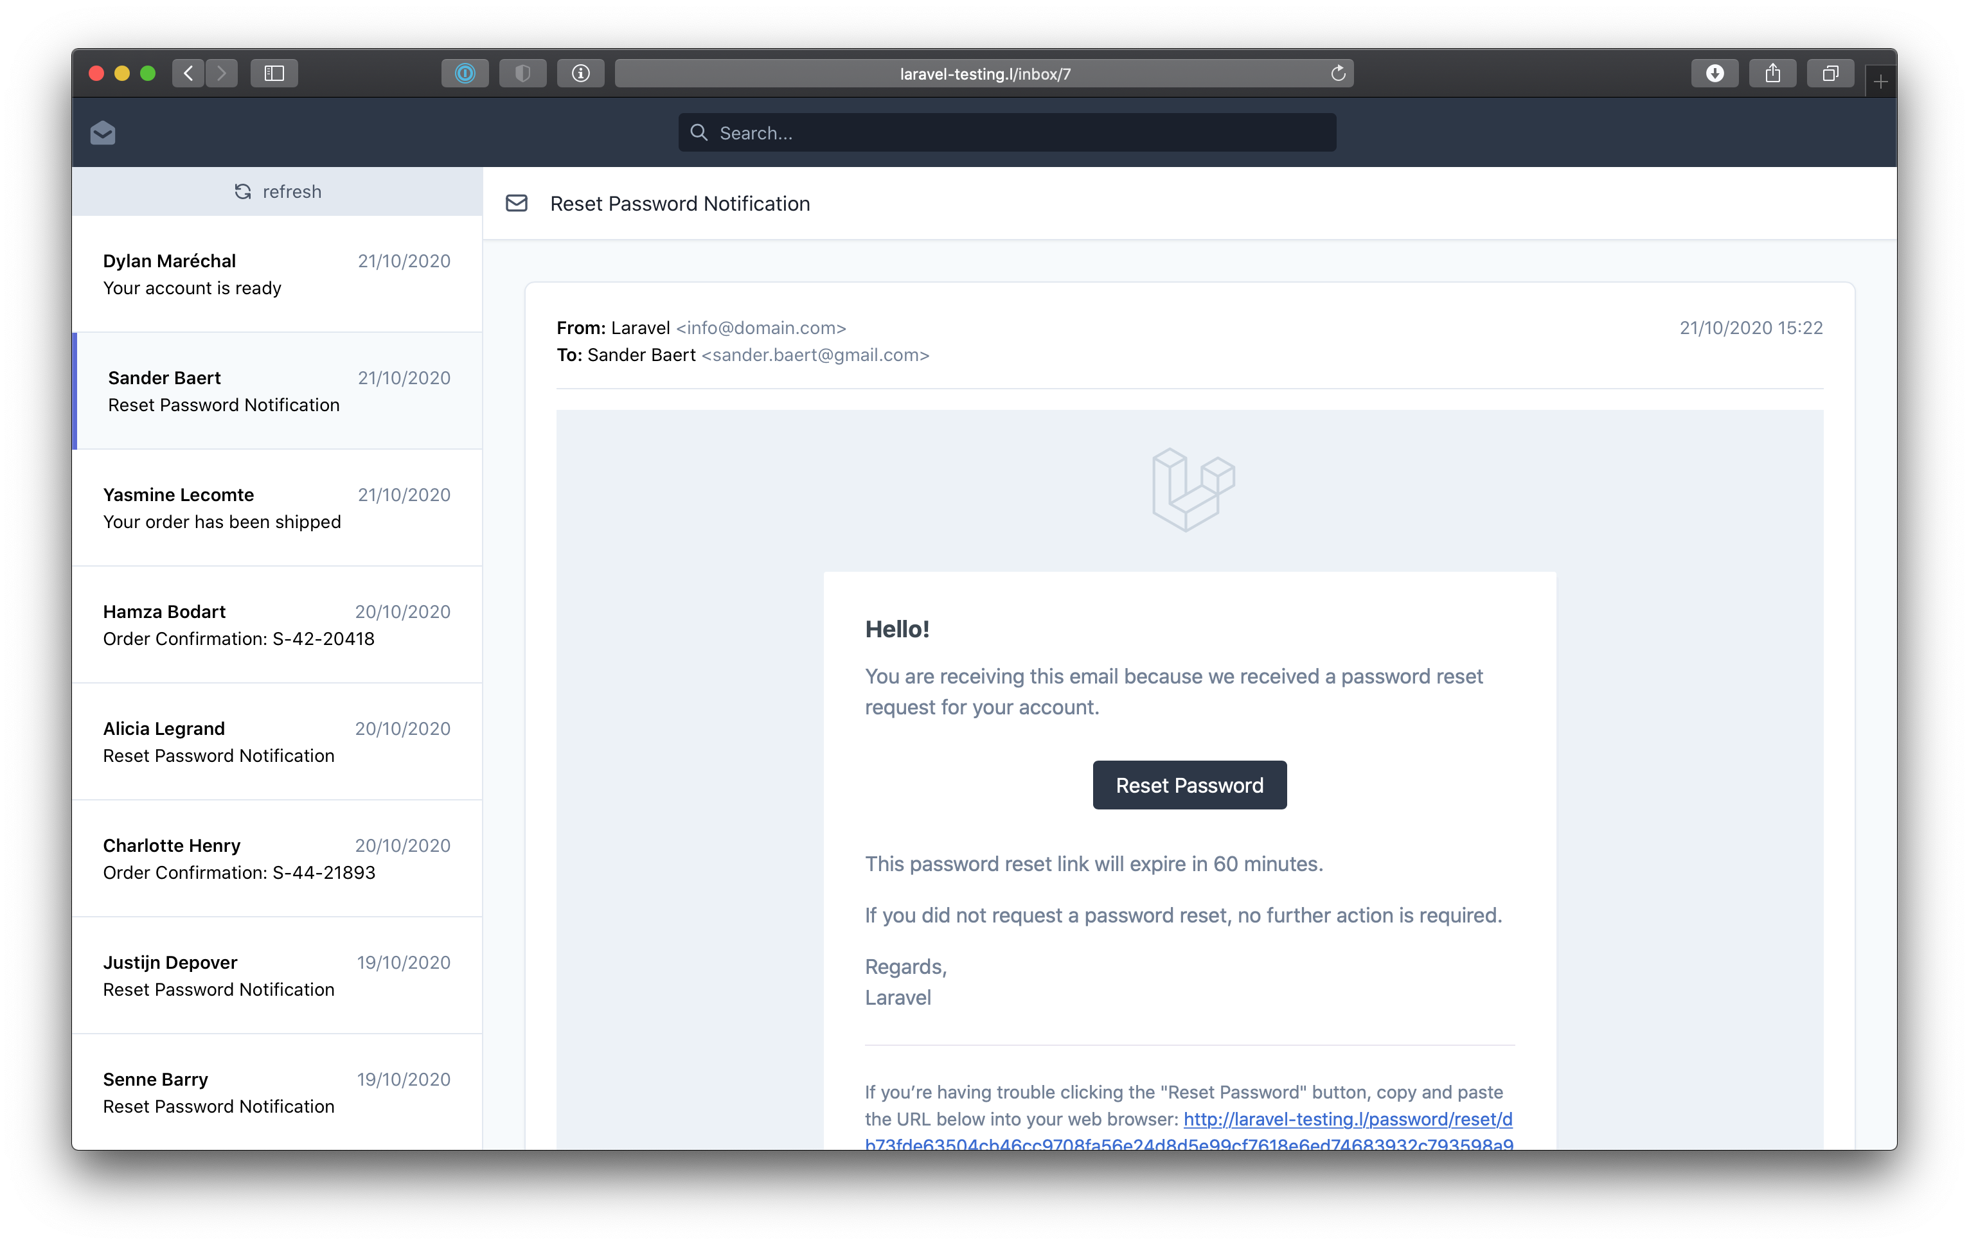The height and width of the screenshot is (1245, 1969).
Task: Click the shield icon in browser toolbar
Action: point(524,75)
